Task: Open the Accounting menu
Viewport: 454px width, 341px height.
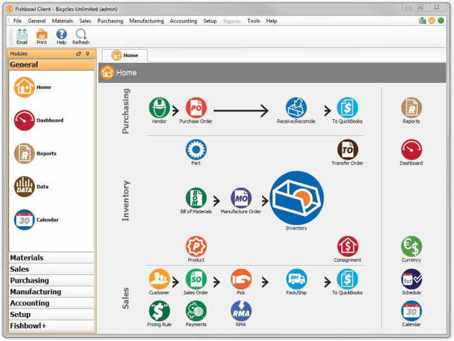Action: (x=183, y=21)
